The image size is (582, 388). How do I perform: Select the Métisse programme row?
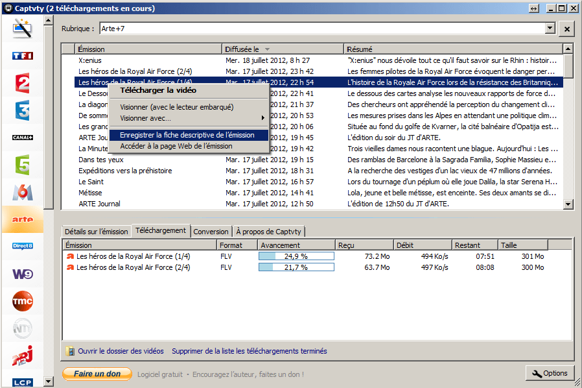[x=319, y=193]
